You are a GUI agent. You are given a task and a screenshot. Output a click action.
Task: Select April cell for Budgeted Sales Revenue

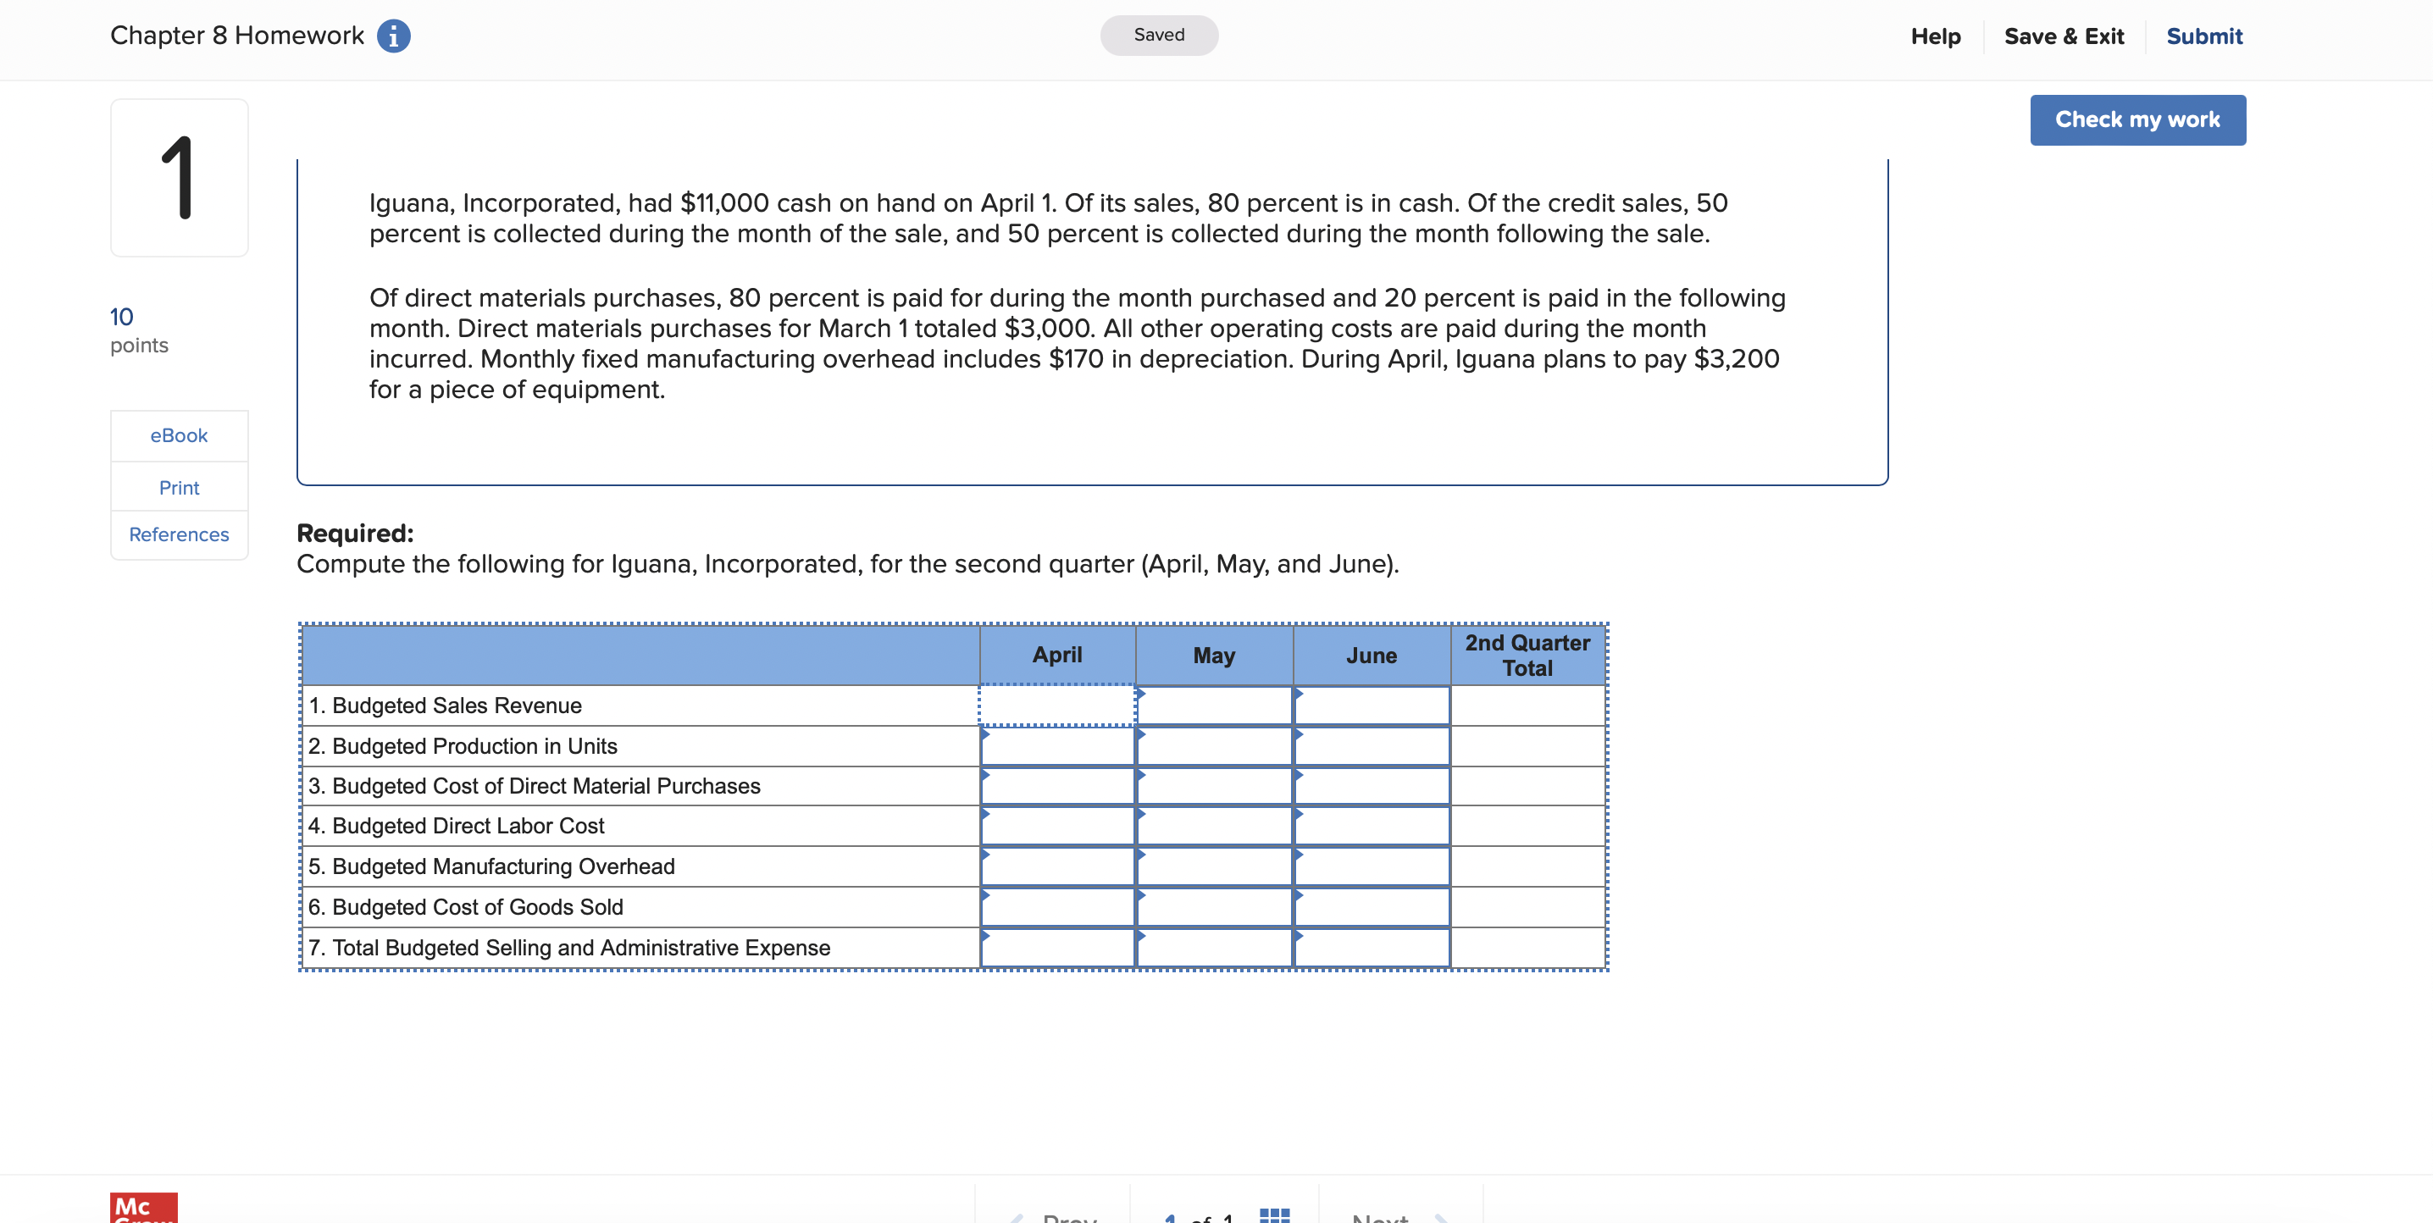click(1057, 706)
